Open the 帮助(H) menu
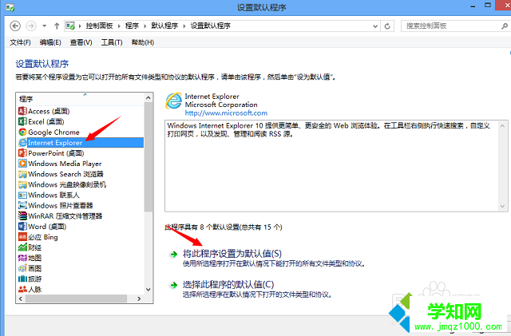This screenshot has height=336, width=511. pos(142,42)
